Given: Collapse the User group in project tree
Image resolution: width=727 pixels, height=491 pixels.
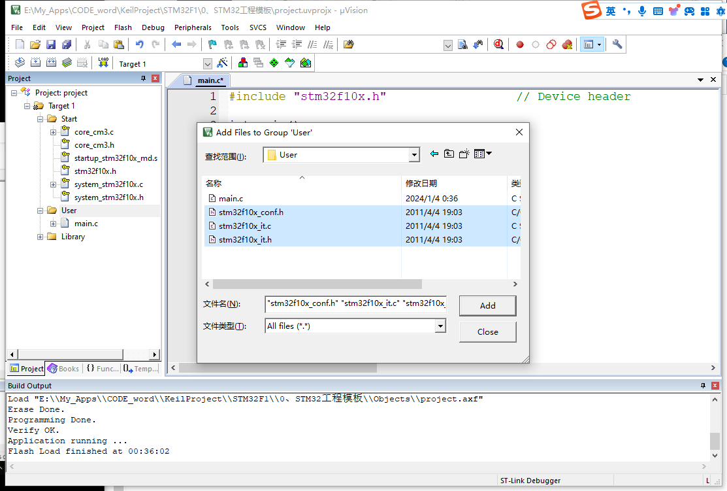Looking at the screenshot, I should tap(40, 211).
